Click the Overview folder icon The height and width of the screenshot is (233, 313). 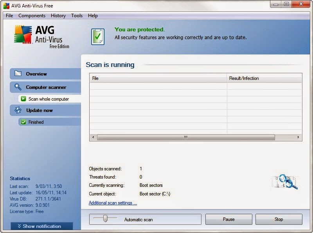click(18, 73)
